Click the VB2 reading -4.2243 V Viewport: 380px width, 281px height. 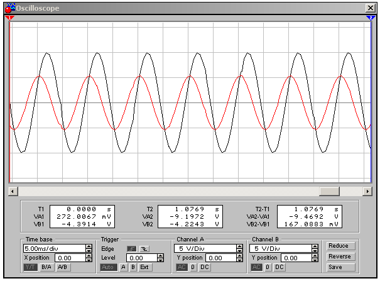tap(194, 224)
